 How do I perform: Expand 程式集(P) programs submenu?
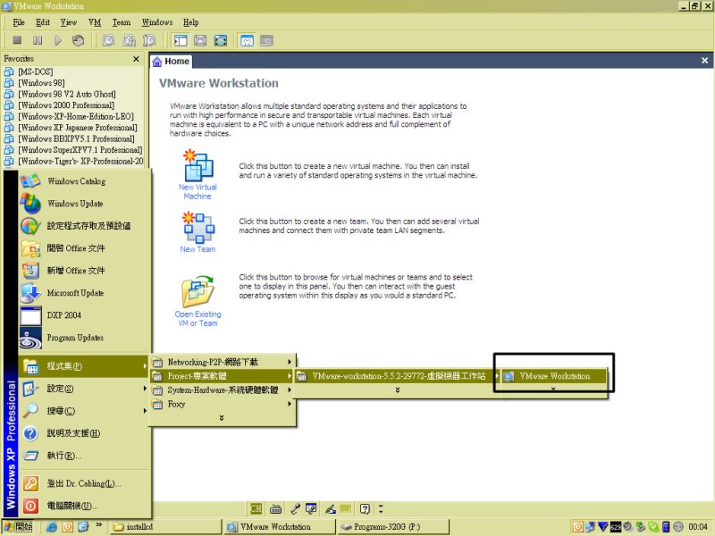tap(84, 366)
